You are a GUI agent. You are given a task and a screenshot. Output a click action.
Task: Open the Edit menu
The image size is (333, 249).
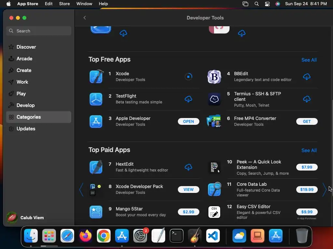49,4
